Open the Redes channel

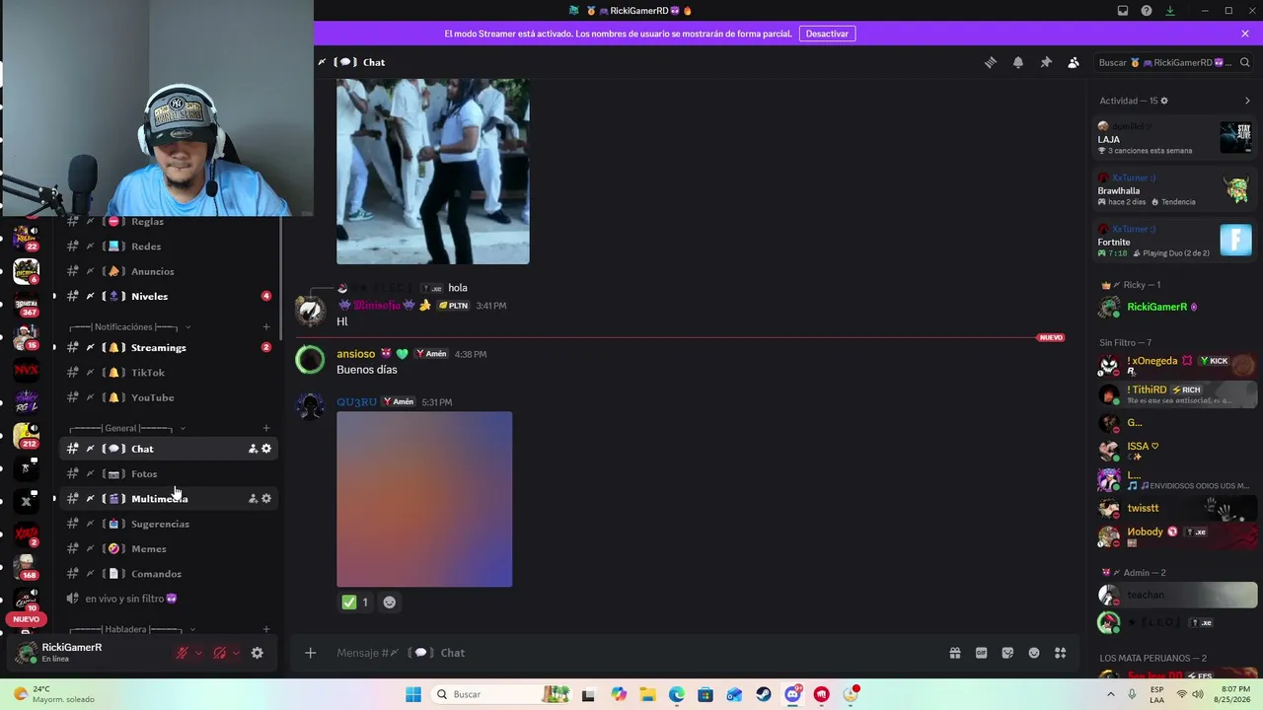[x=170, y=247]
